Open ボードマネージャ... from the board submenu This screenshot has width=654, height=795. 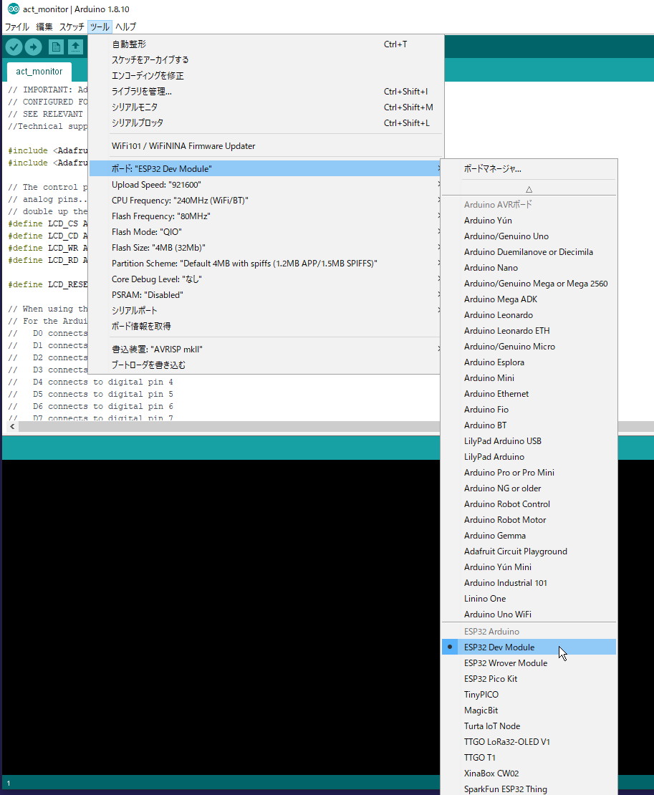492,169
